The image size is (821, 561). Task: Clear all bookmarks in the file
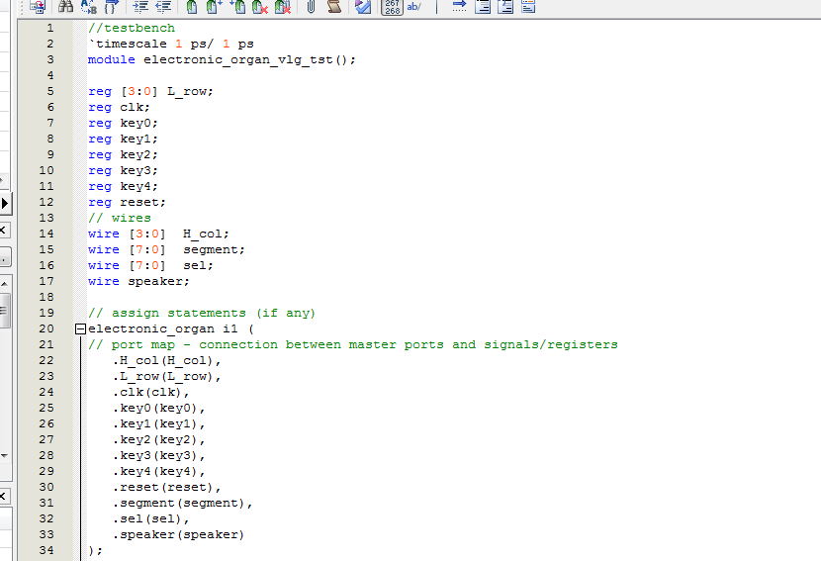click(x=259, y=7)
